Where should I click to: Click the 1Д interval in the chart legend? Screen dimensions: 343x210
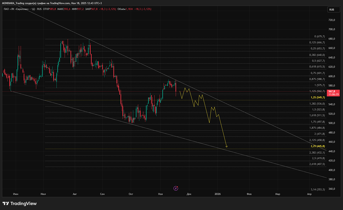(x=33, y=9)
